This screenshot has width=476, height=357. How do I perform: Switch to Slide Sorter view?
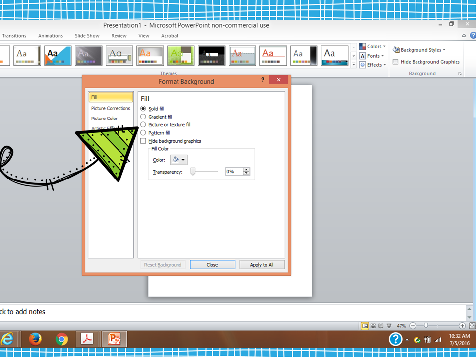[x=373, y=326]
